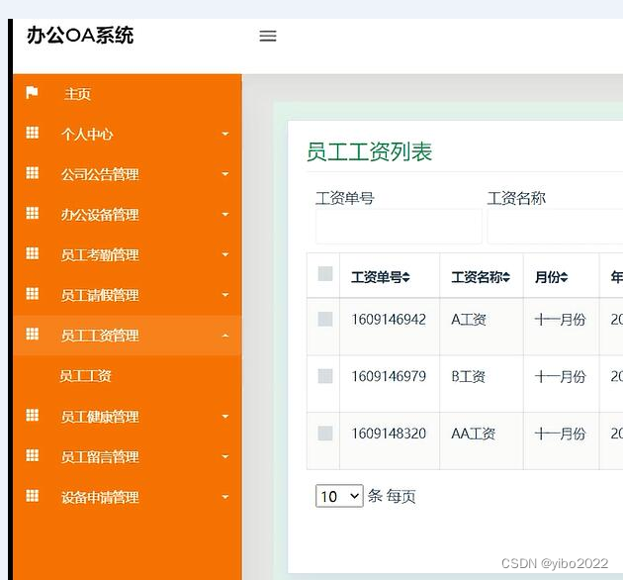The height and width of the screenshot is (580, 623).
Task: Open the 员工请假管理 menu label
Action: (x=100, y=295)
